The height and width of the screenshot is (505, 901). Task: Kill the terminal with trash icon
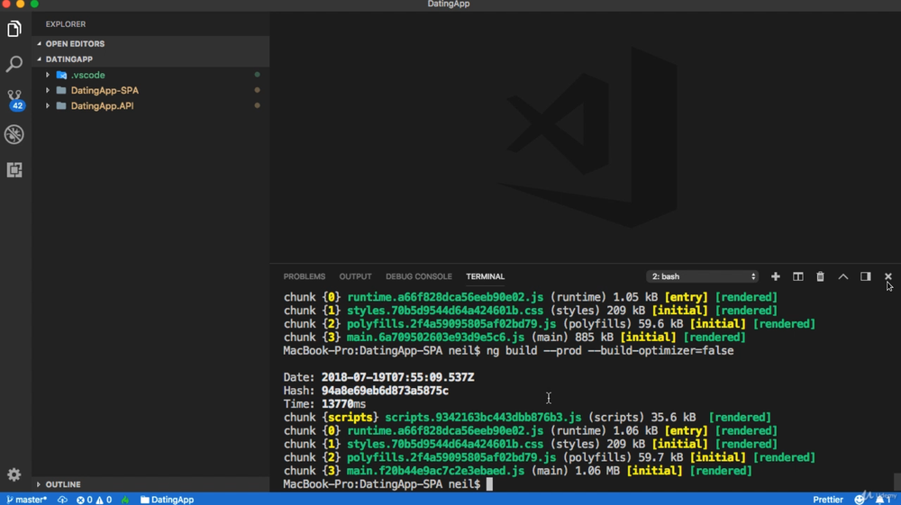pyautogui.click(x=820, y=276)
